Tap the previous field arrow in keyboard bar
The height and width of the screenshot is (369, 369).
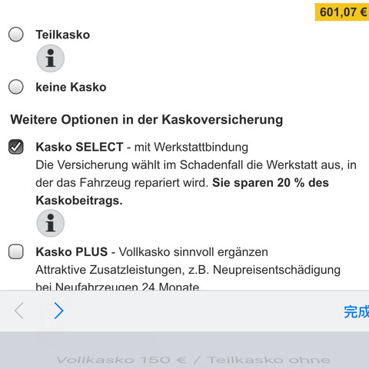[x=19, y=311]
